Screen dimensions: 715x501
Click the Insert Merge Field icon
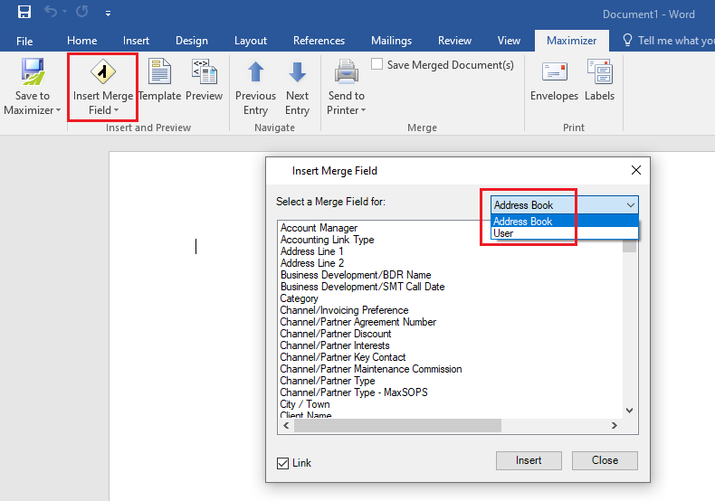[103, 71]
